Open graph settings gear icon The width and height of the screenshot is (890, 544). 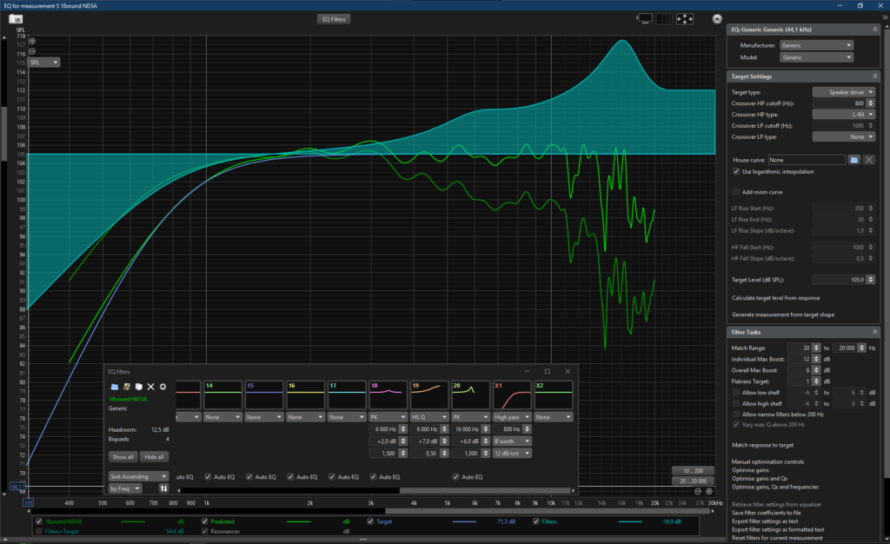pyautogui.click(x=717, y=18)
